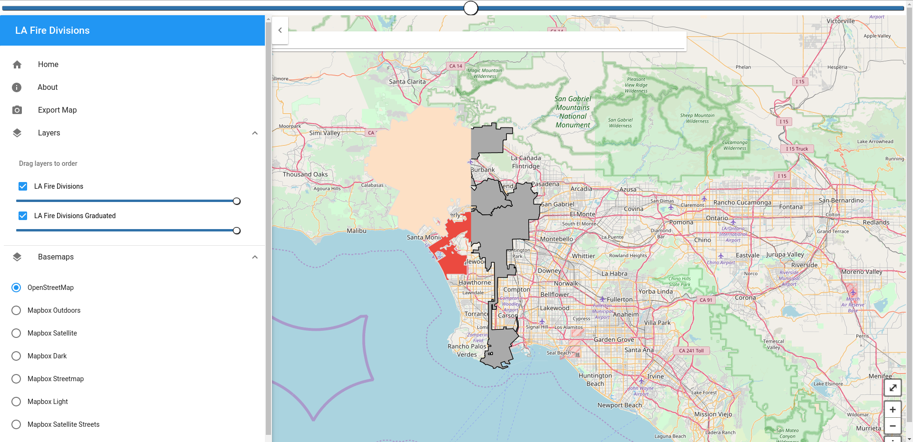Collapse the Layers section chevron
The width and height of the screenshot is (913, 442).
point(255,133)
